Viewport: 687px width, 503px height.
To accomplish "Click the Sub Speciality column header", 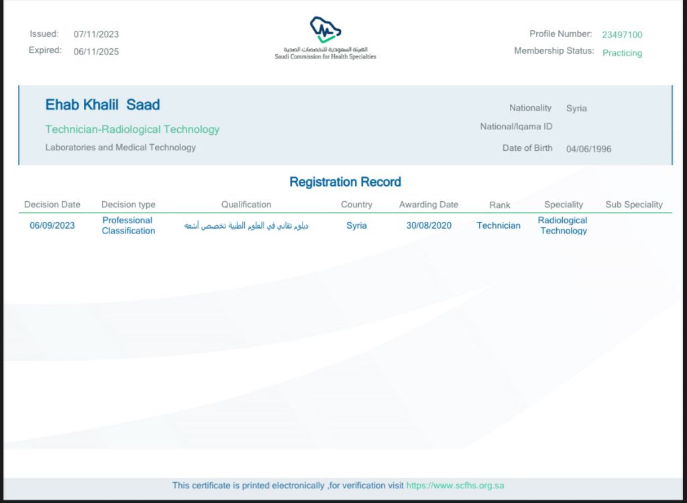I will click(633, 205).
